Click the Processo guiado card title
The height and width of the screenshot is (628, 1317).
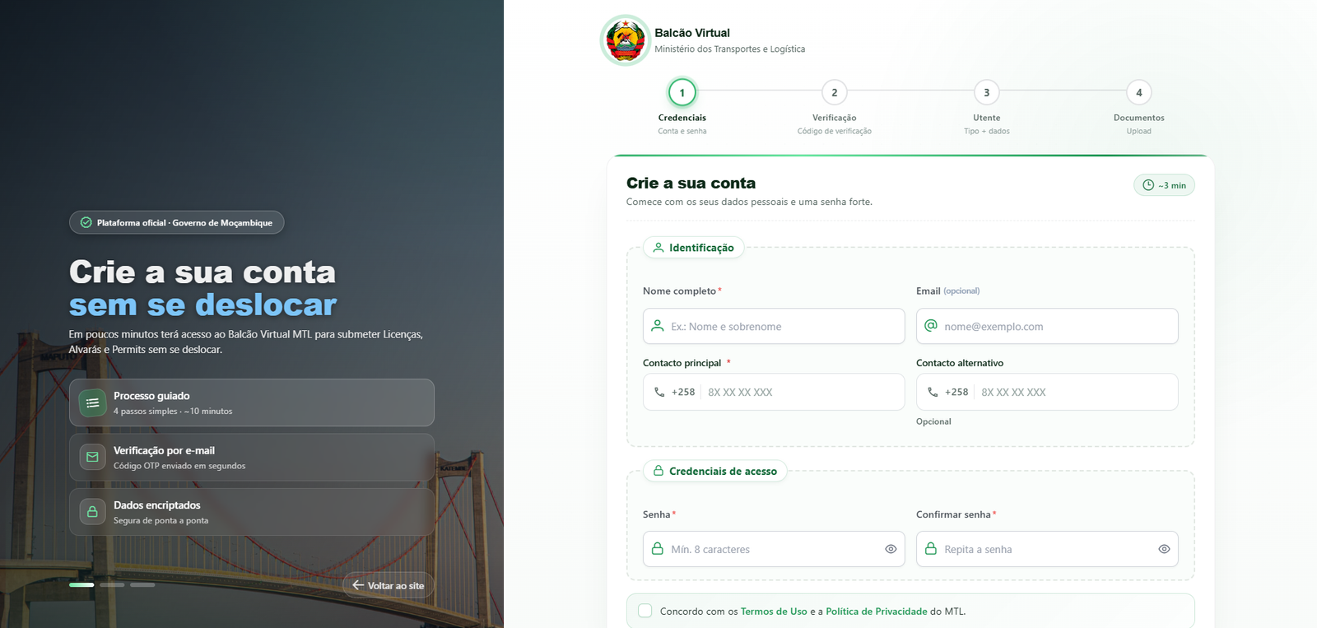pos(151,396)
